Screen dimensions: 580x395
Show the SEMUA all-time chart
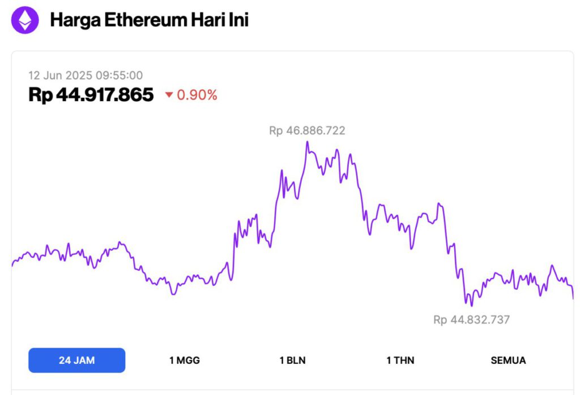pos(507,360)
